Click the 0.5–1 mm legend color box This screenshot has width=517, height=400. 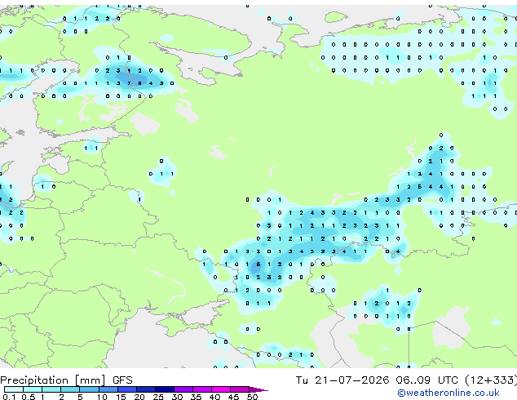(33, 389)
